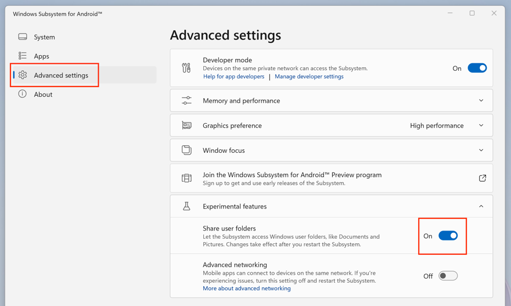Click the Memory and performance label
This screenshot has width=511, height=306.
pyautogui.click(x=241, y=100)
